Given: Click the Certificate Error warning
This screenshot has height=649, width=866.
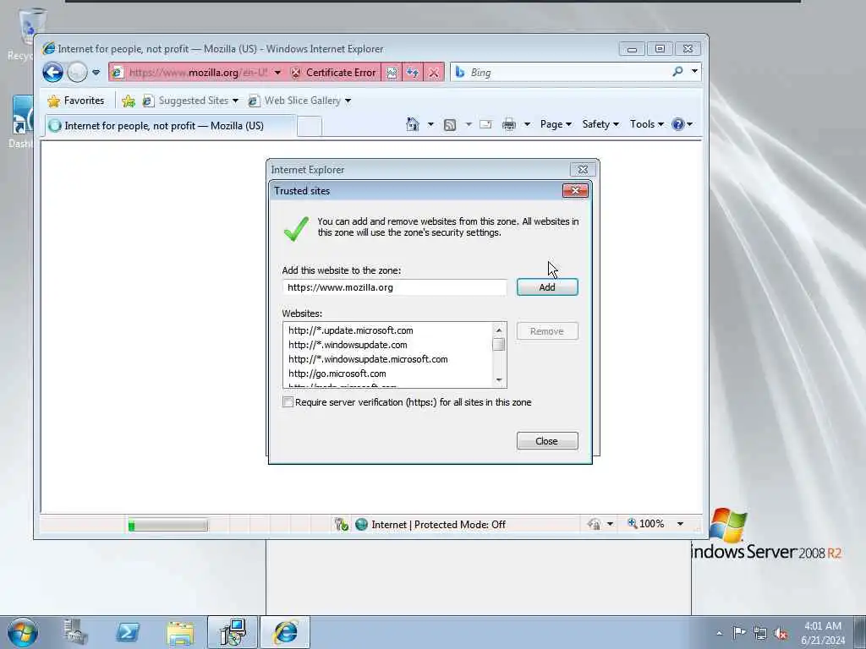Looking at the screenshot, I should [333, 73].
